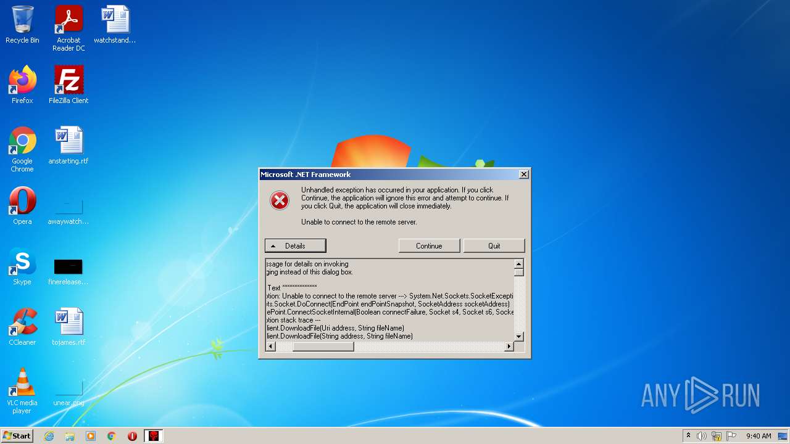Image resolution: width=790 pixels, height=444 pixels.
Task: Click the horizontal scrollbar left arrow
Action: coord(270,347)
